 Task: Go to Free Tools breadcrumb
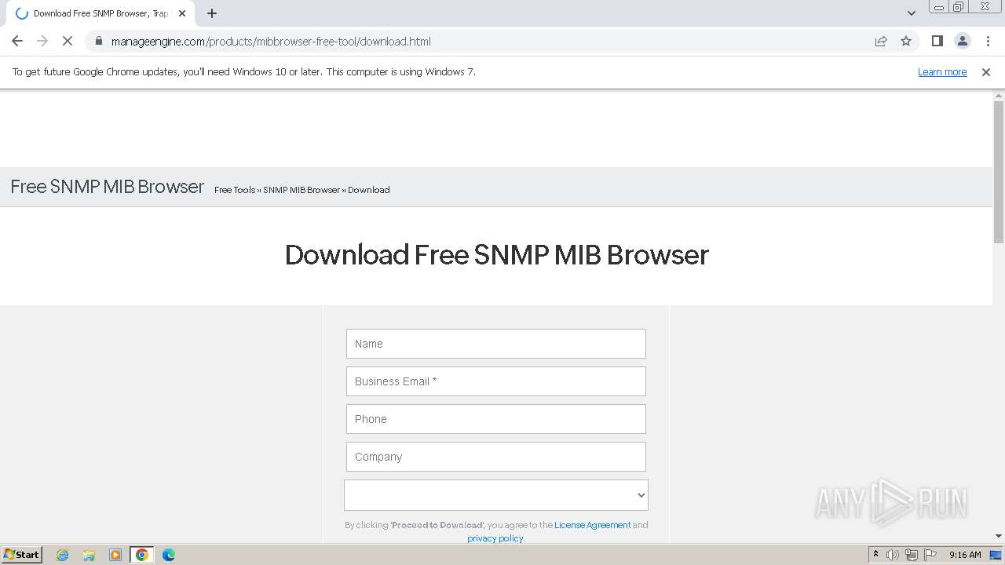235,190
